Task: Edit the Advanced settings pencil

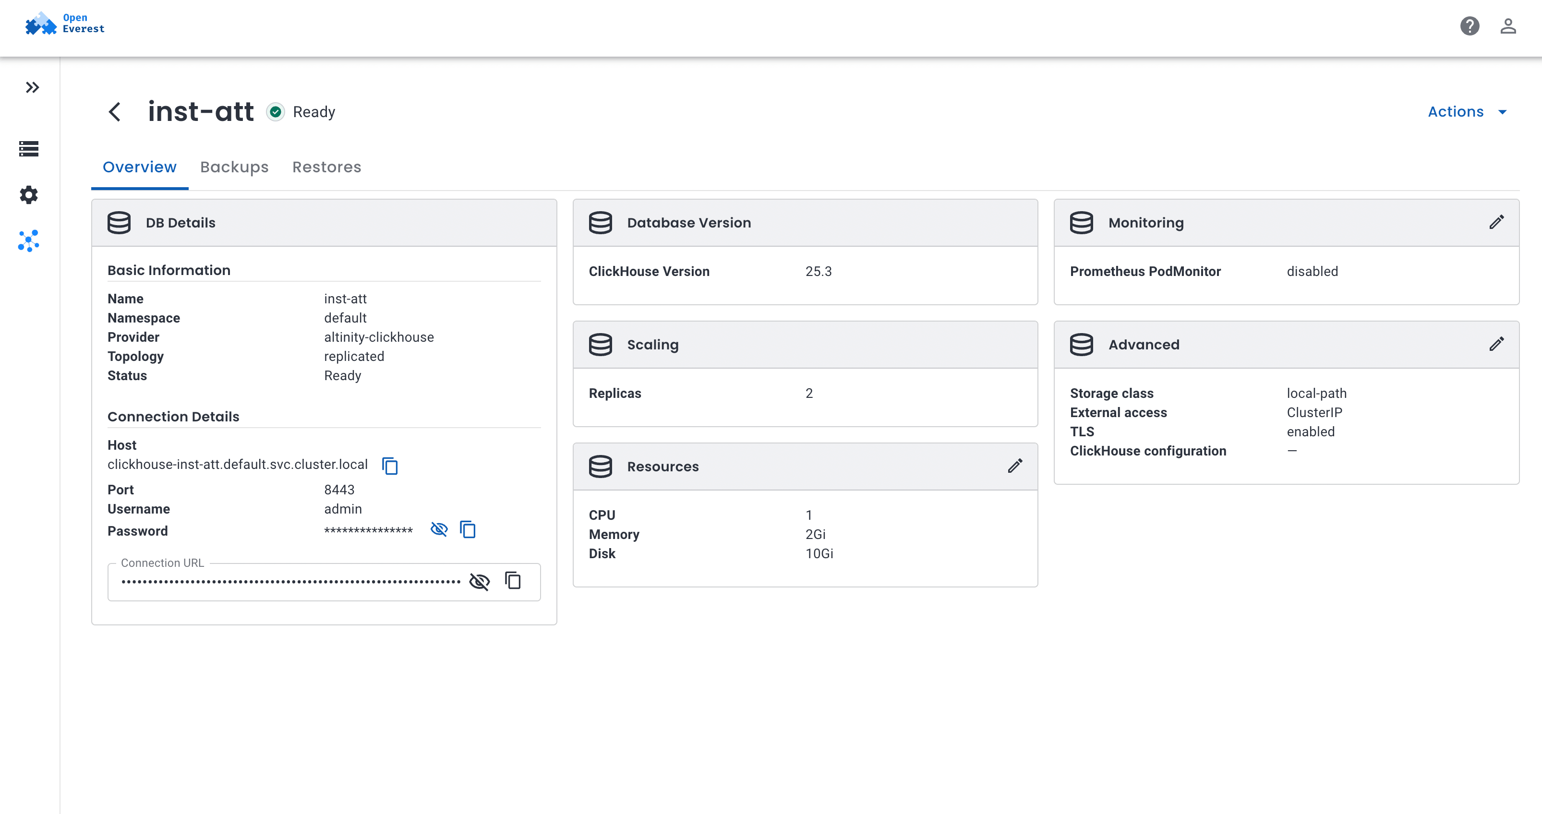Action: [1496, 344]
